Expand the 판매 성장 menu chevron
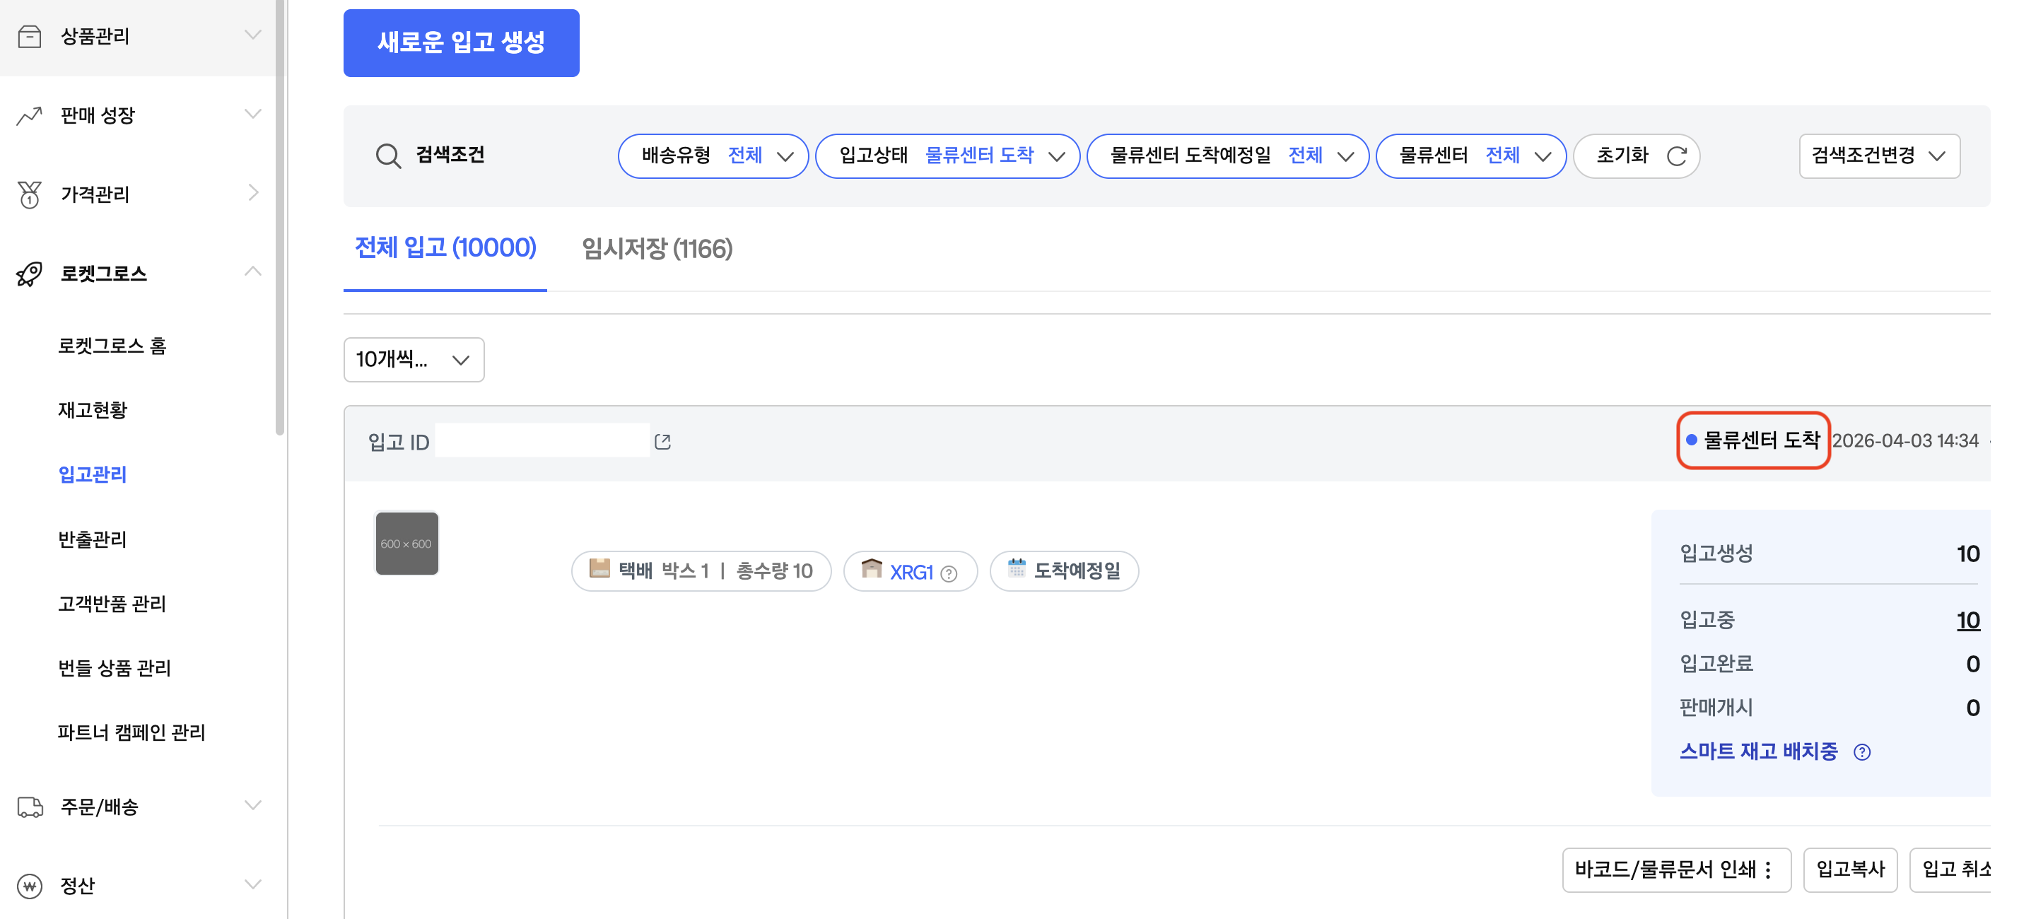 click(x=252, y=114)
